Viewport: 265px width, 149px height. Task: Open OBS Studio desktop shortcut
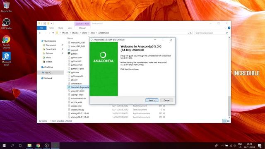[x=7, y=24]
